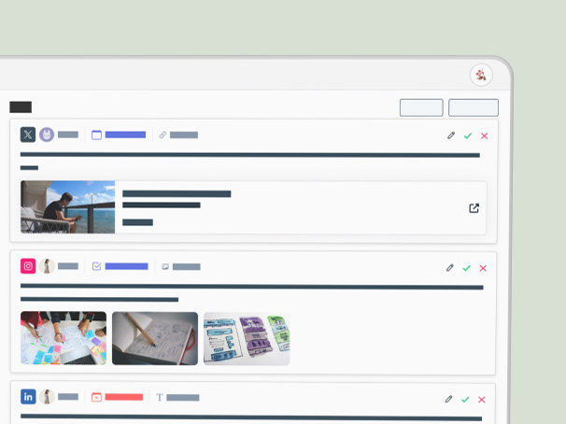Open the notebook and pencil sketch photo
The height and width of the screenshot is (424, 566).
(155, 338)
